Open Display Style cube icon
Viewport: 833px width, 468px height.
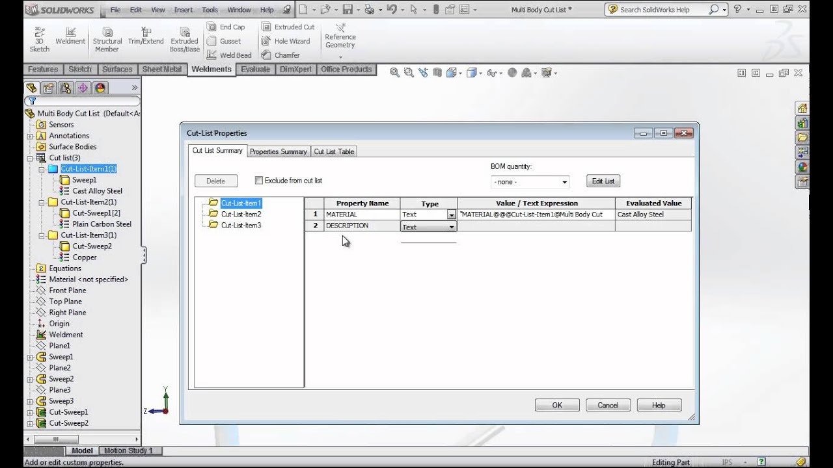[x=471, y=73]
